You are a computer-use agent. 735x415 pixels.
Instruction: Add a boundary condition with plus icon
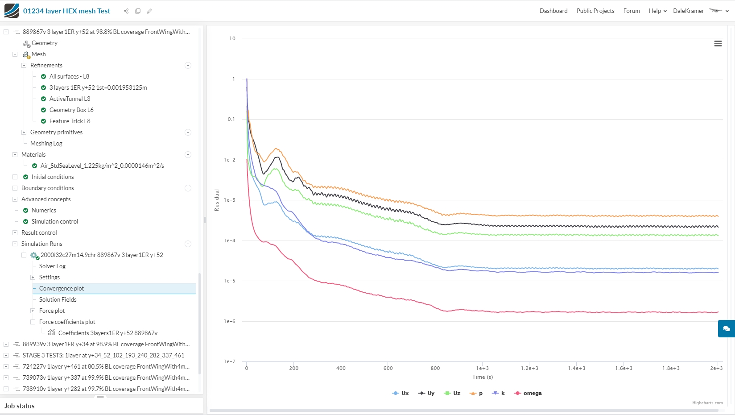pyautogui.click(x=188, y=188)
